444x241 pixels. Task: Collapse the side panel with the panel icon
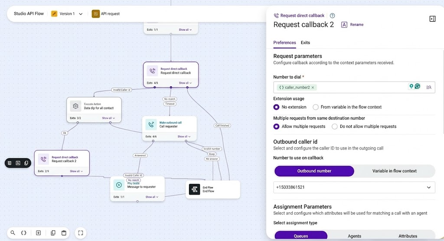[432, 19]
